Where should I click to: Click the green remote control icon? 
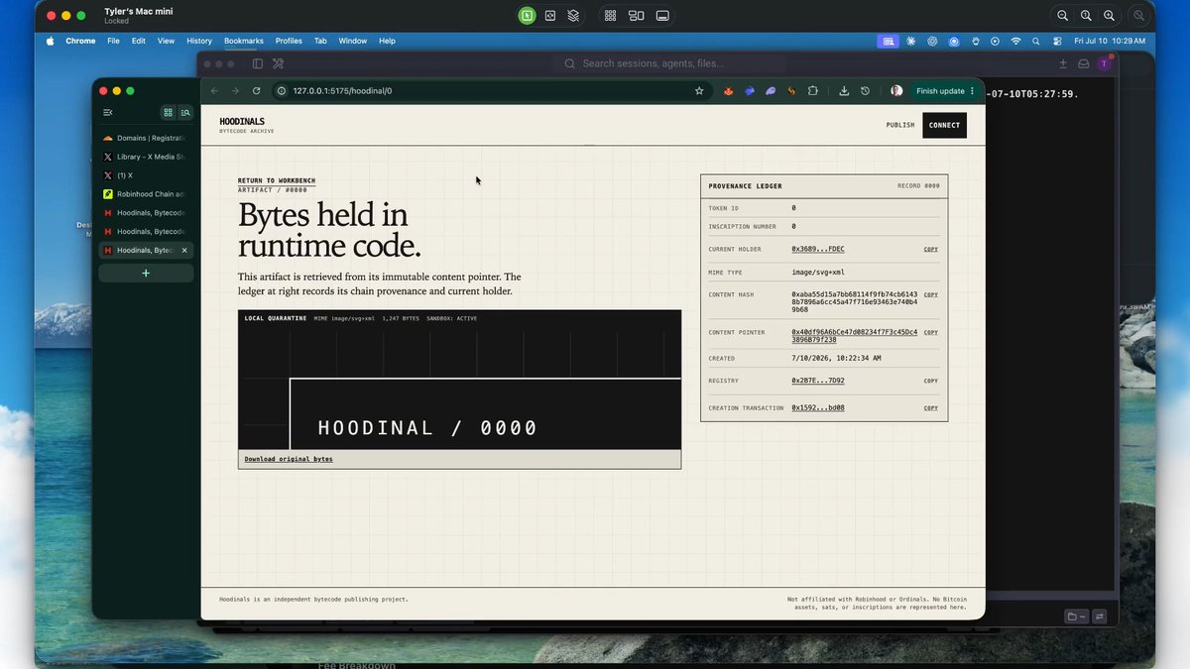(x=527, y=15)
